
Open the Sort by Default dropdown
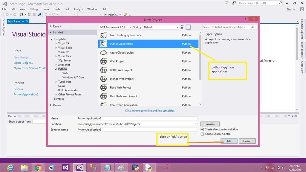click(161, 27)
